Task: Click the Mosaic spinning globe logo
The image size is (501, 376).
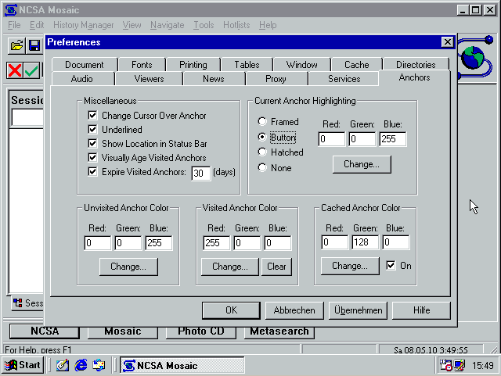Action: pyautogui.click(x=474, y=58)
